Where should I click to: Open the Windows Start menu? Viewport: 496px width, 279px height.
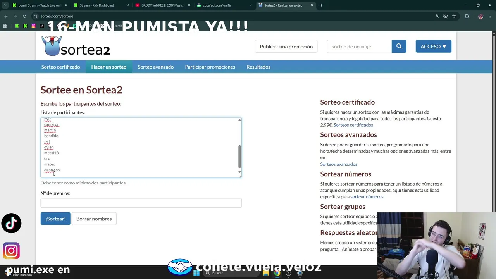click(196, 273)
